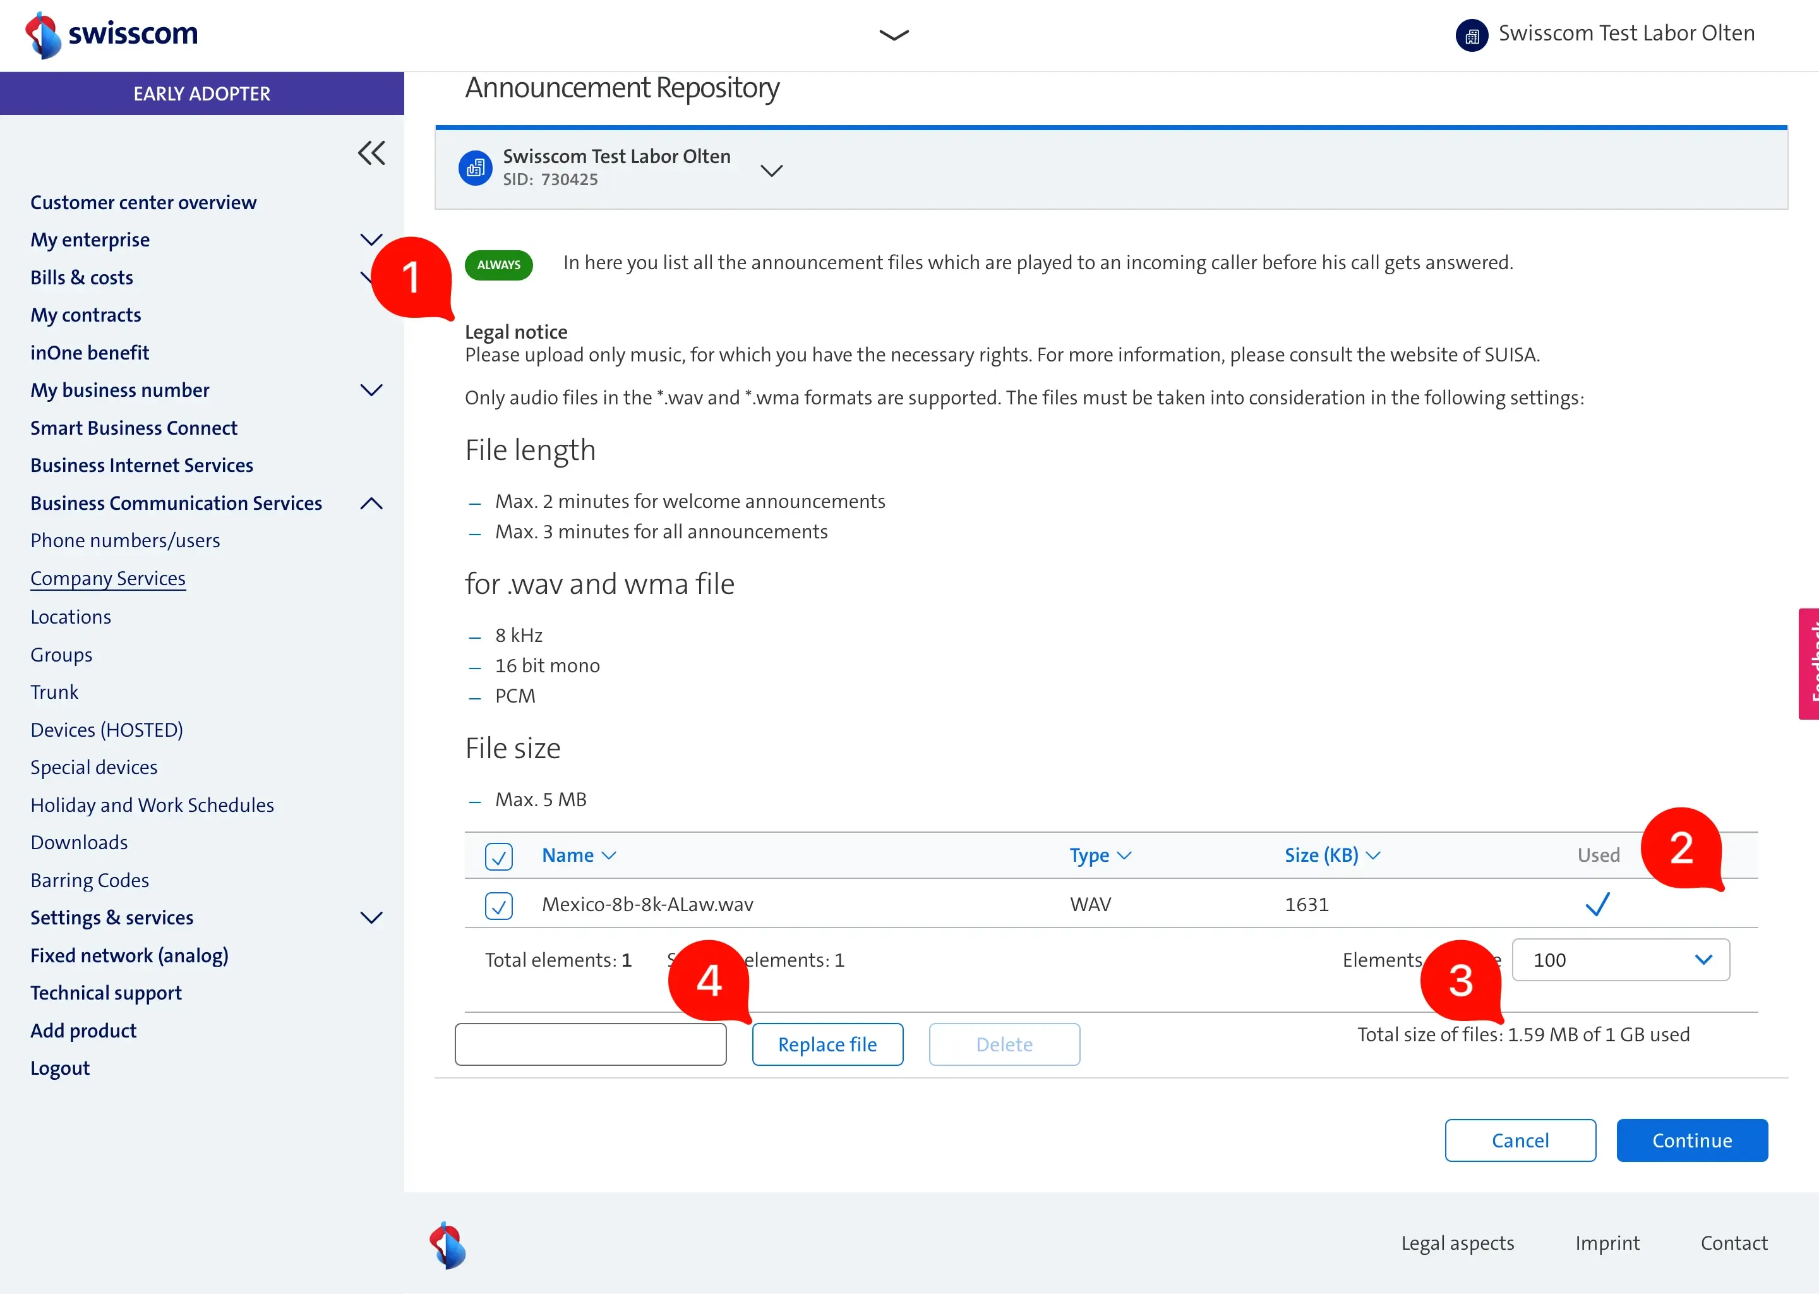Expand the My business number section
This screenshot has width=1819, height=1294.
tap(371, 390)
